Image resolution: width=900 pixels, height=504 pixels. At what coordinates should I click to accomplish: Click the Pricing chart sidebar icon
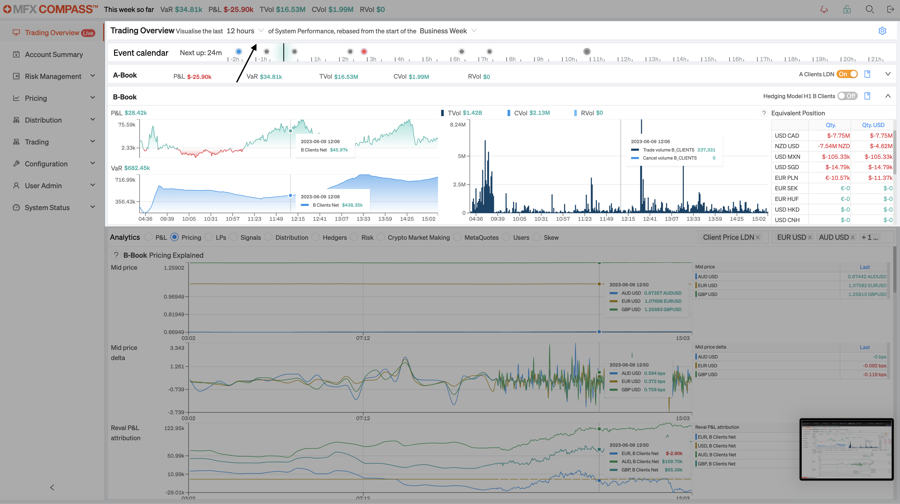(x=16, y=98)
